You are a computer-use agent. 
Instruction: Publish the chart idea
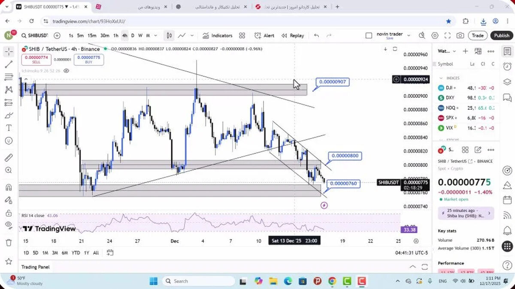point(501,36)
